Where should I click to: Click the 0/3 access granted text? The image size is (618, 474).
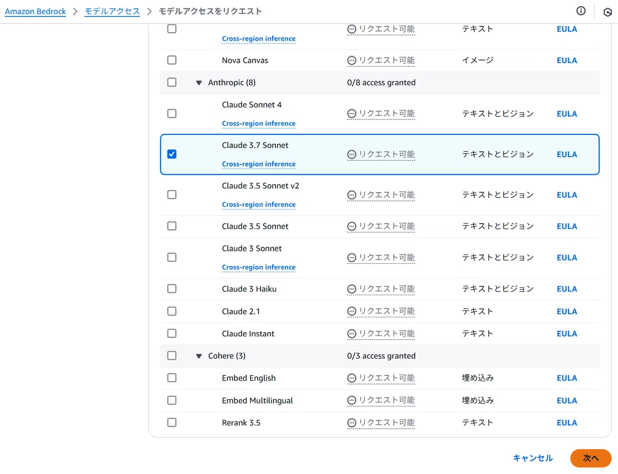381,356
